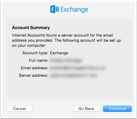
Task: Click the empty area of the summary panel
Action: 69,89
